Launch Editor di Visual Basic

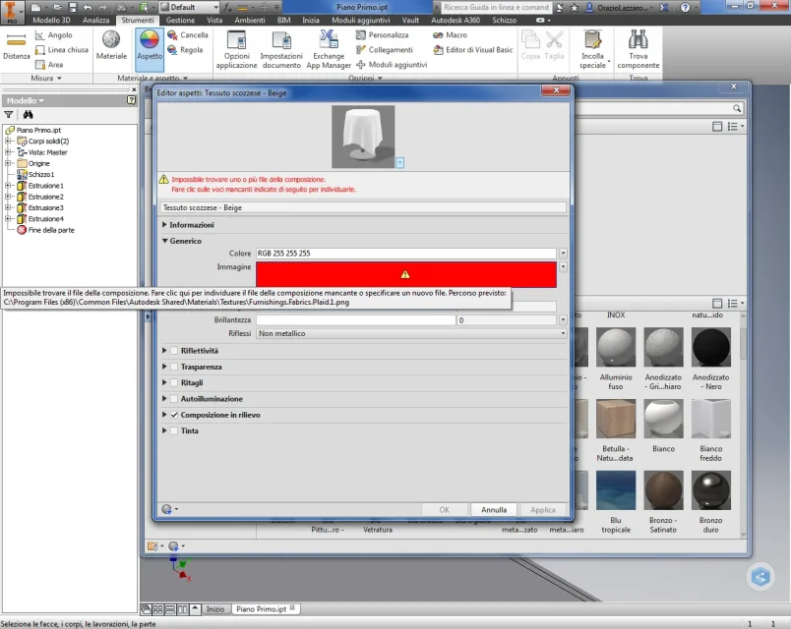coord(472,50)
